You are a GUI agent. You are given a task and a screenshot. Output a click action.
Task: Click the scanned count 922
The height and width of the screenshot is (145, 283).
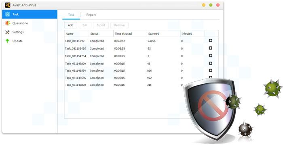tap(150, 78)
